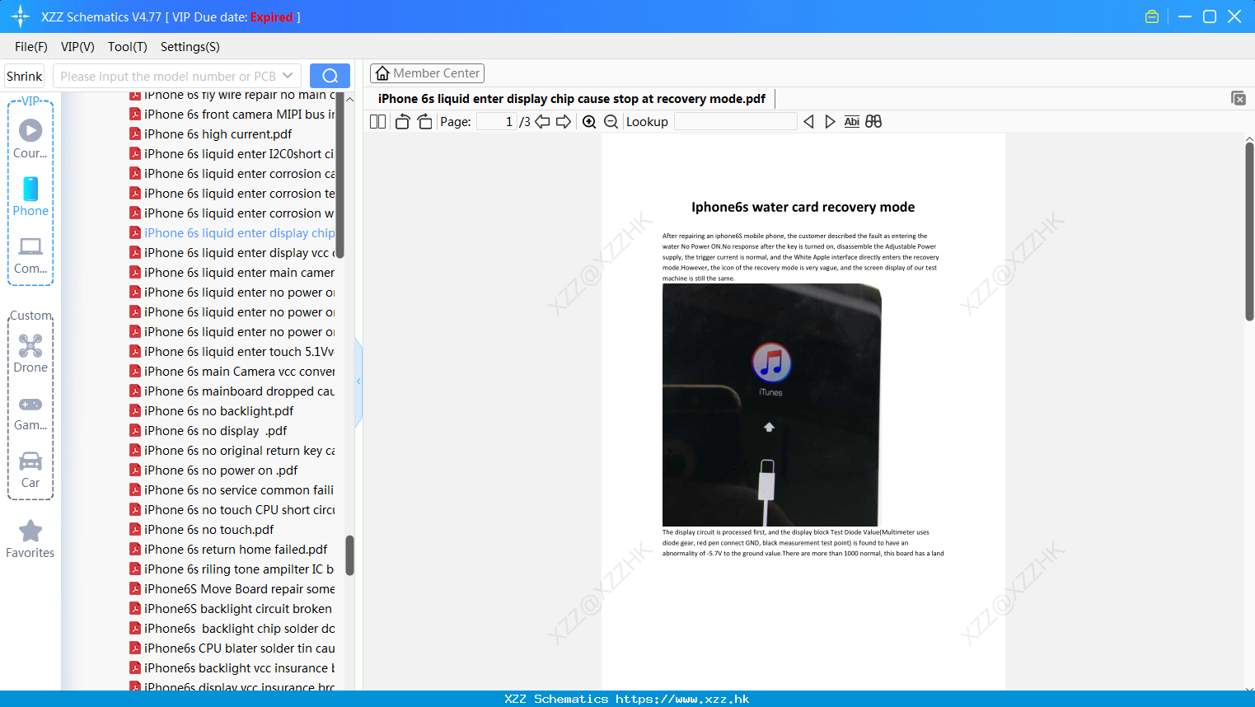Rotate page clockwise
The image size is (1255, 707).
click(x=424, y=122)
